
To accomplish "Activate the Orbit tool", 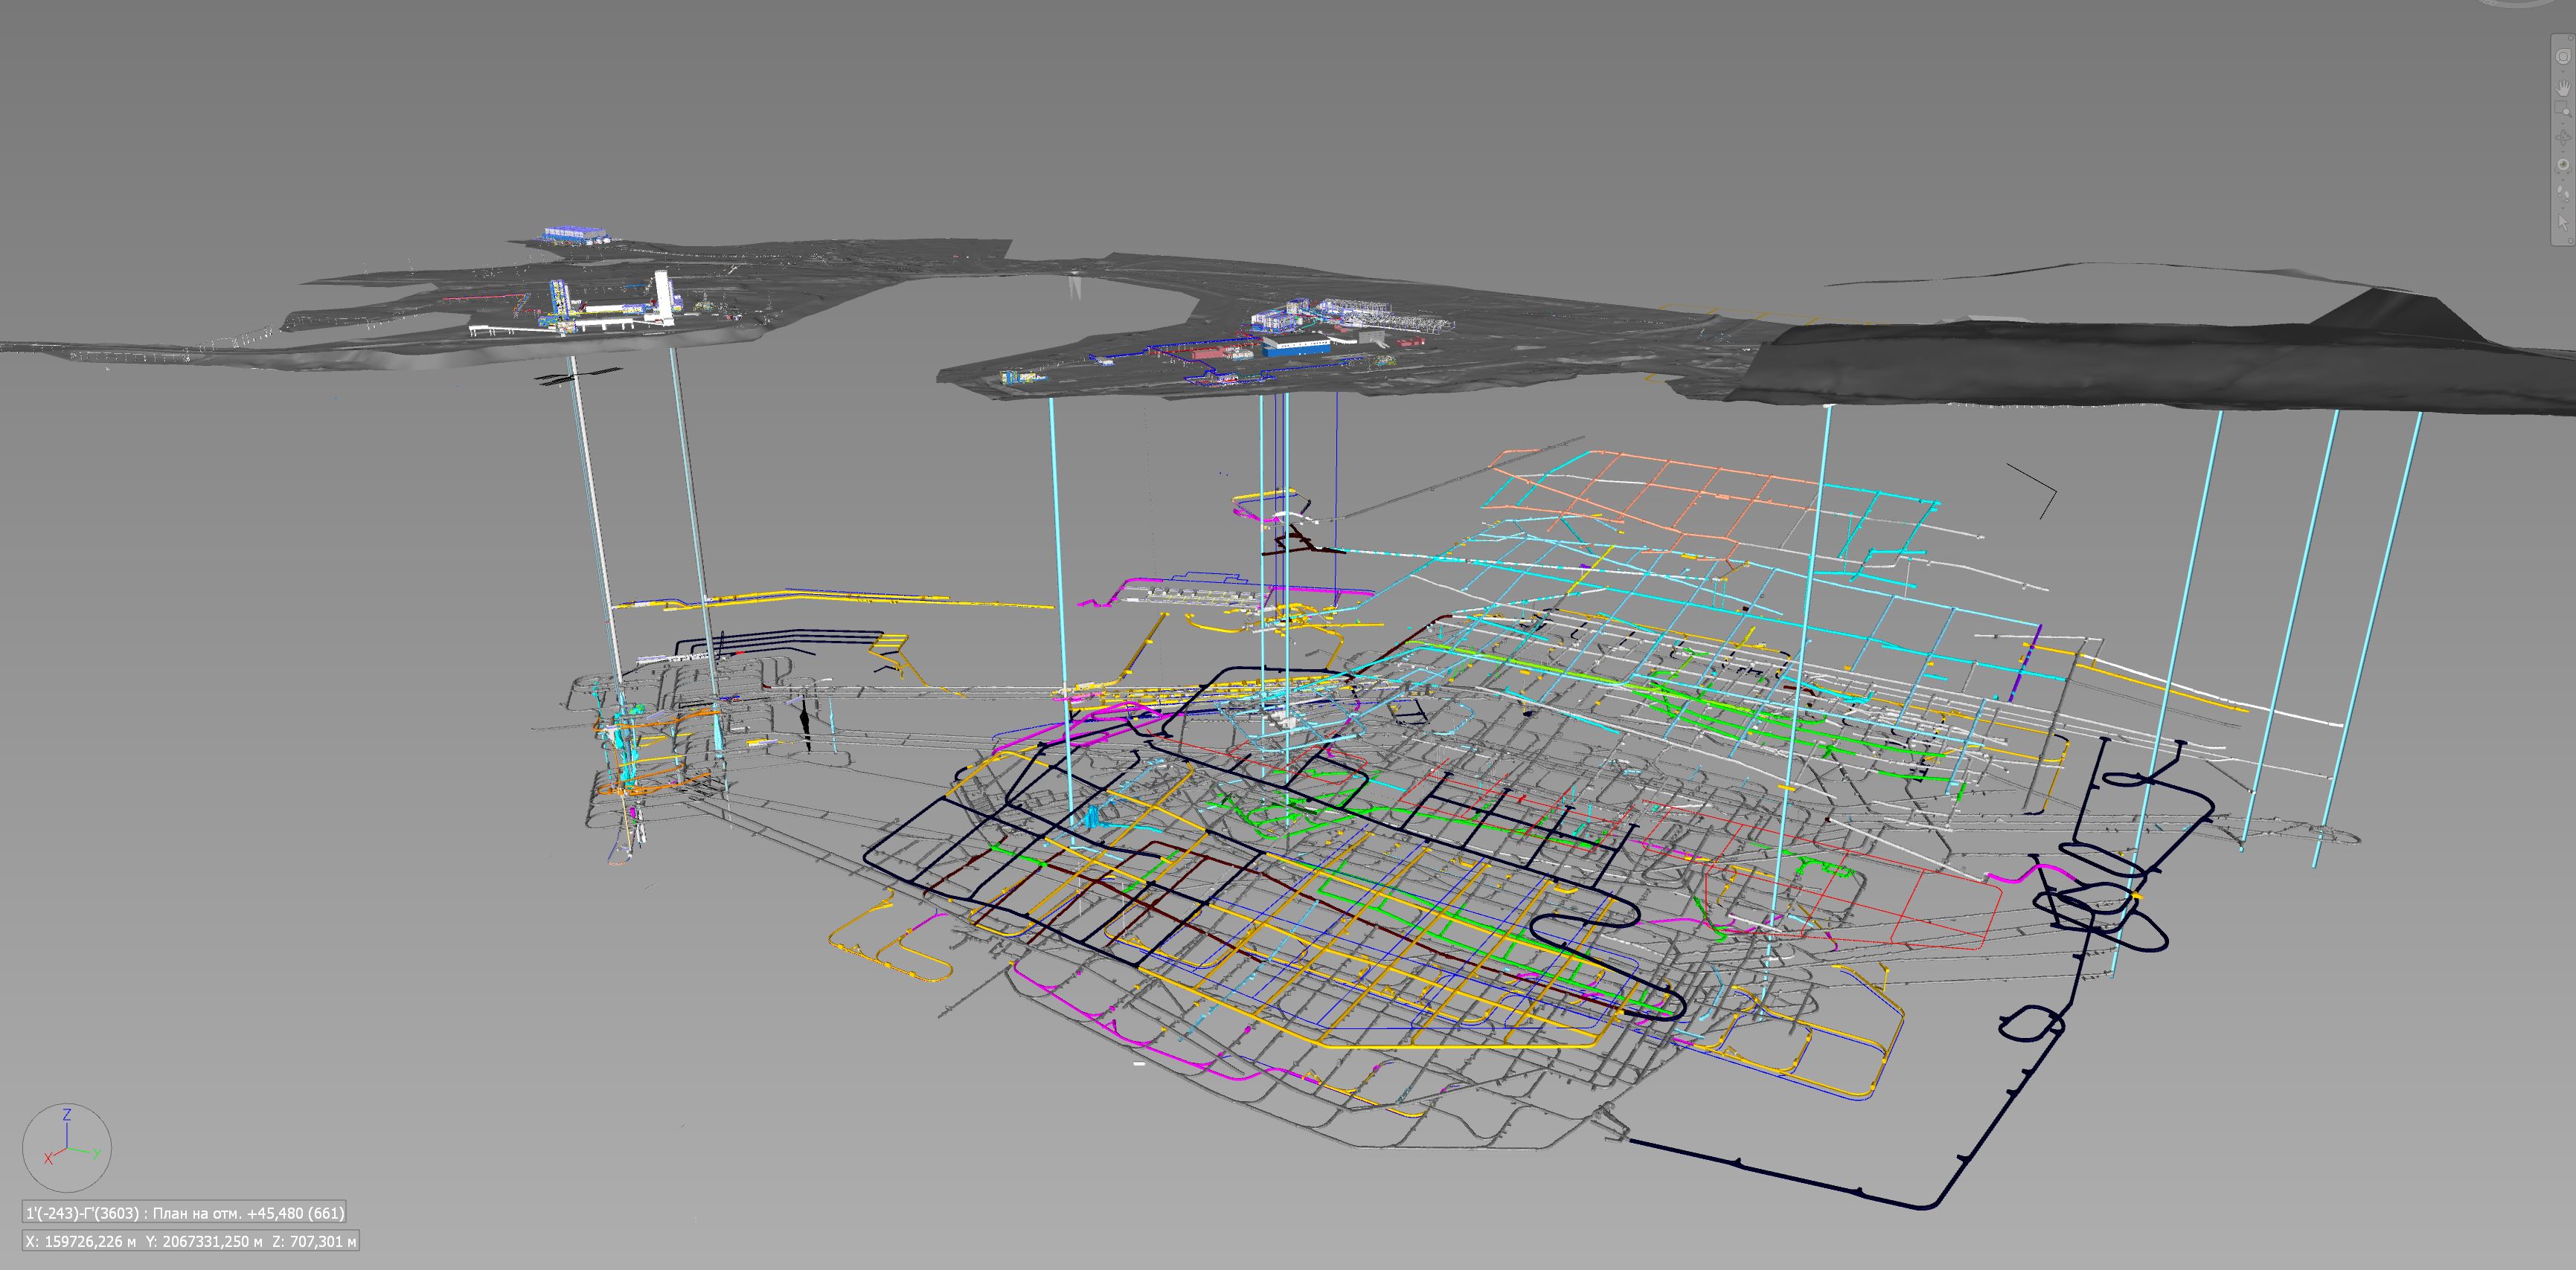I will point(2563,137).
